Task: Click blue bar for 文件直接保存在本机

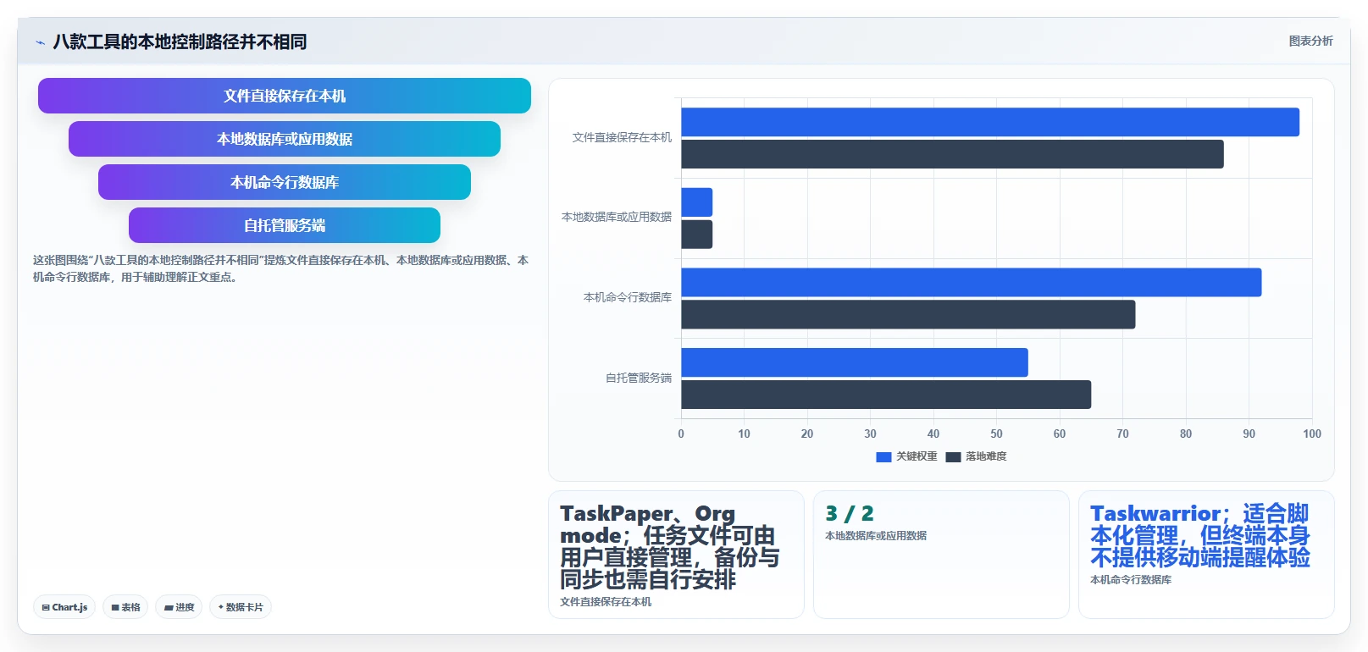Action: pyautogui.click(x=990, y=122)
